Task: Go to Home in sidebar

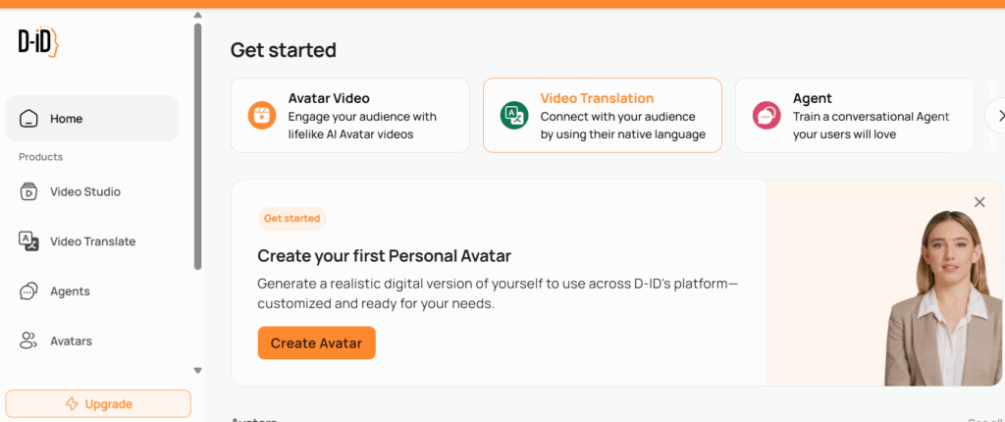Action: pos(91,119)
